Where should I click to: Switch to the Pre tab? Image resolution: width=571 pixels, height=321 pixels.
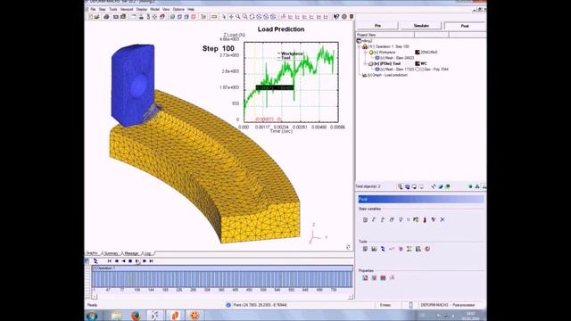377,26
